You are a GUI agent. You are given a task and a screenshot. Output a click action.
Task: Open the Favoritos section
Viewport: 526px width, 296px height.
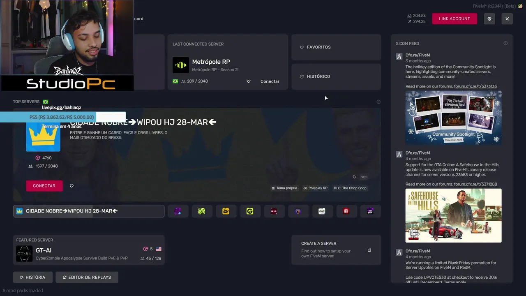336,47
